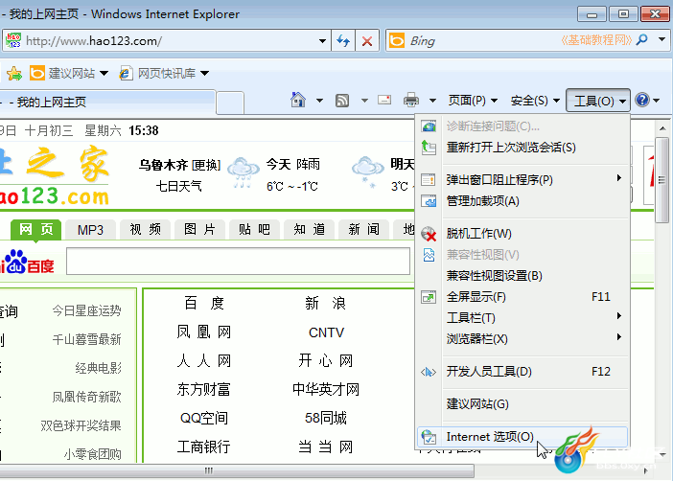Select the 图片 search tab
673x481 pixels.
pos(199,230)
